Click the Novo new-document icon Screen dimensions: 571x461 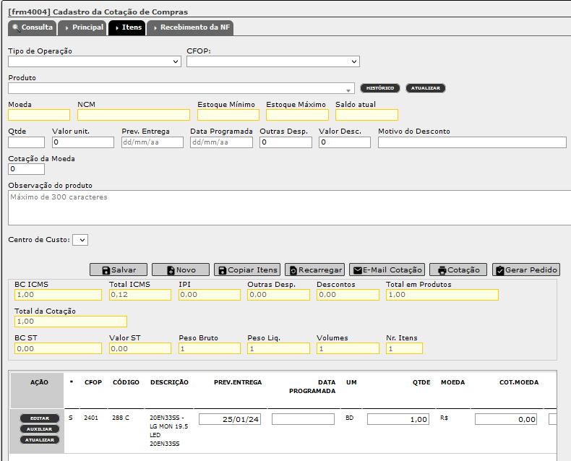tap(171, 270)
